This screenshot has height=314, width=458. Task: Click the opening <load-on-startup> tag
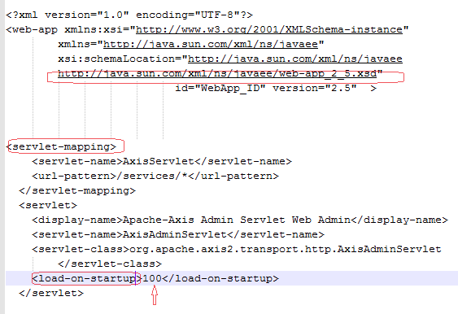point(87,278)
